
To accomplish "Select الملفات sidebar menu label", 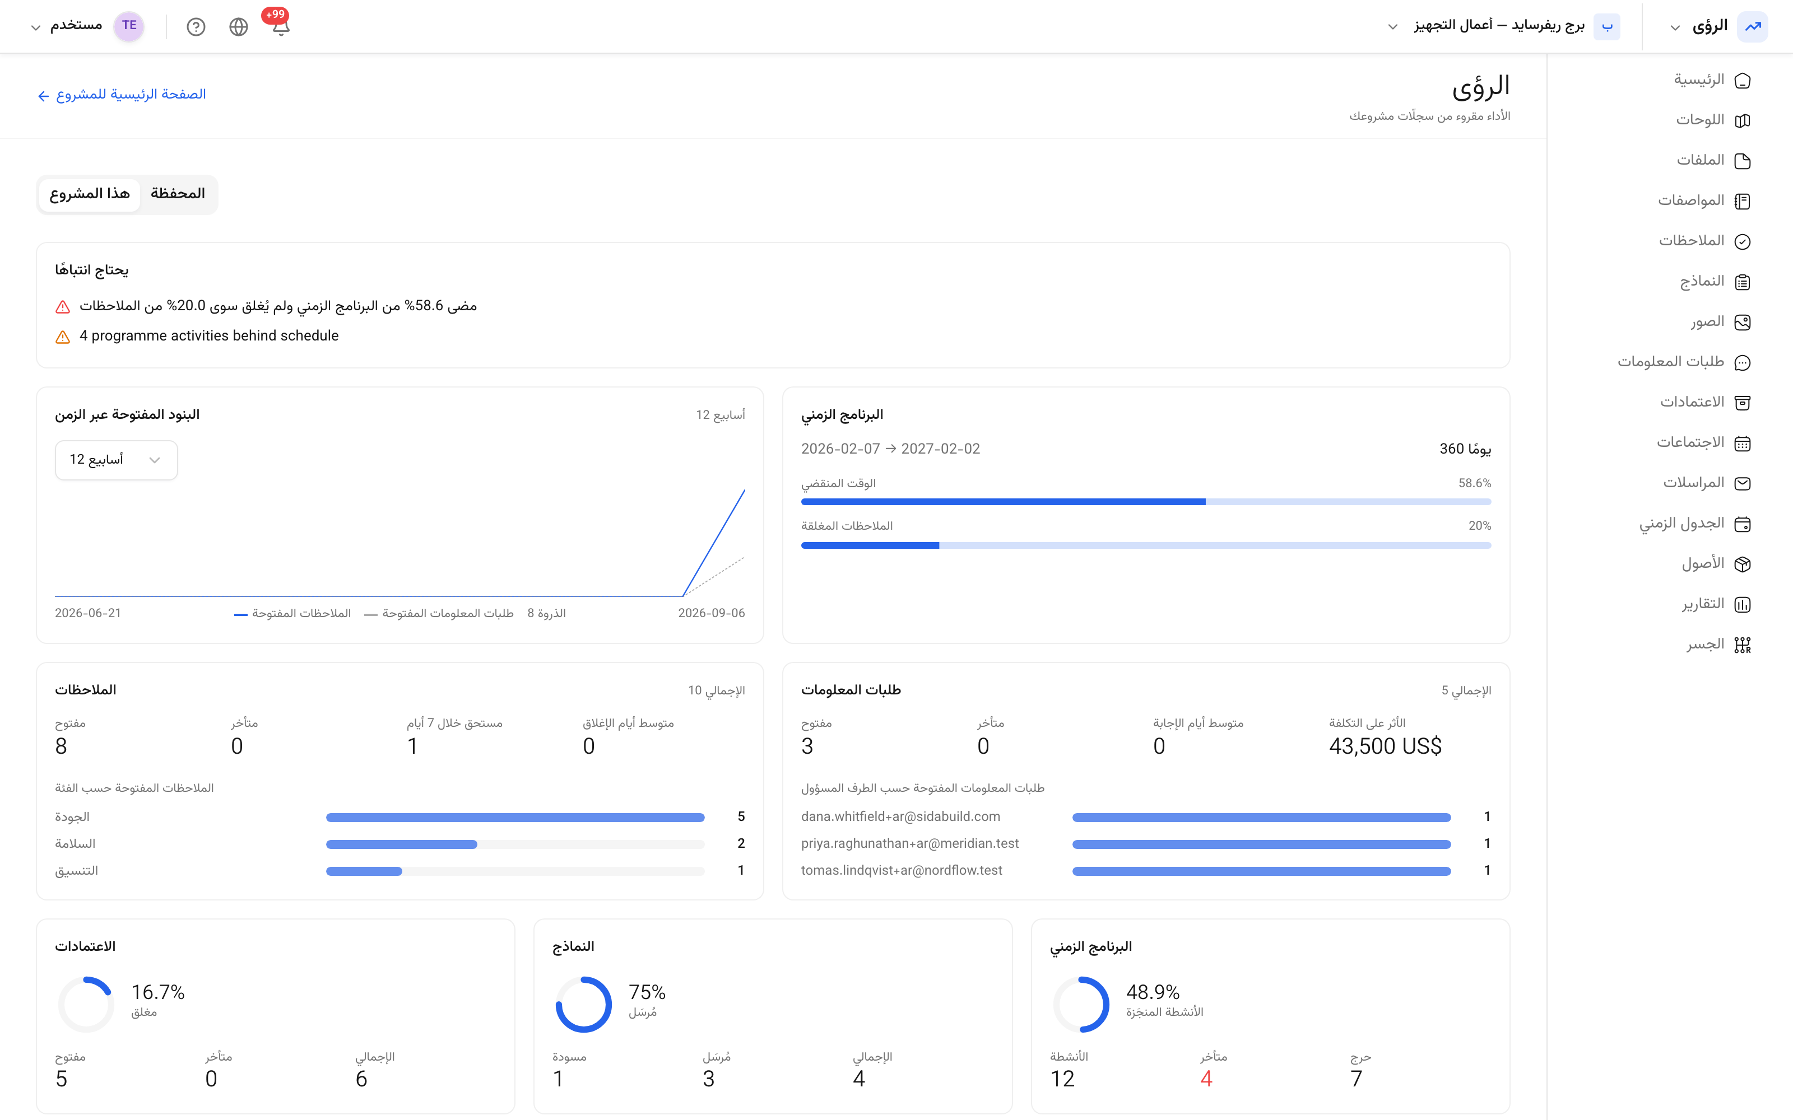I will (x=1701, y=160).
